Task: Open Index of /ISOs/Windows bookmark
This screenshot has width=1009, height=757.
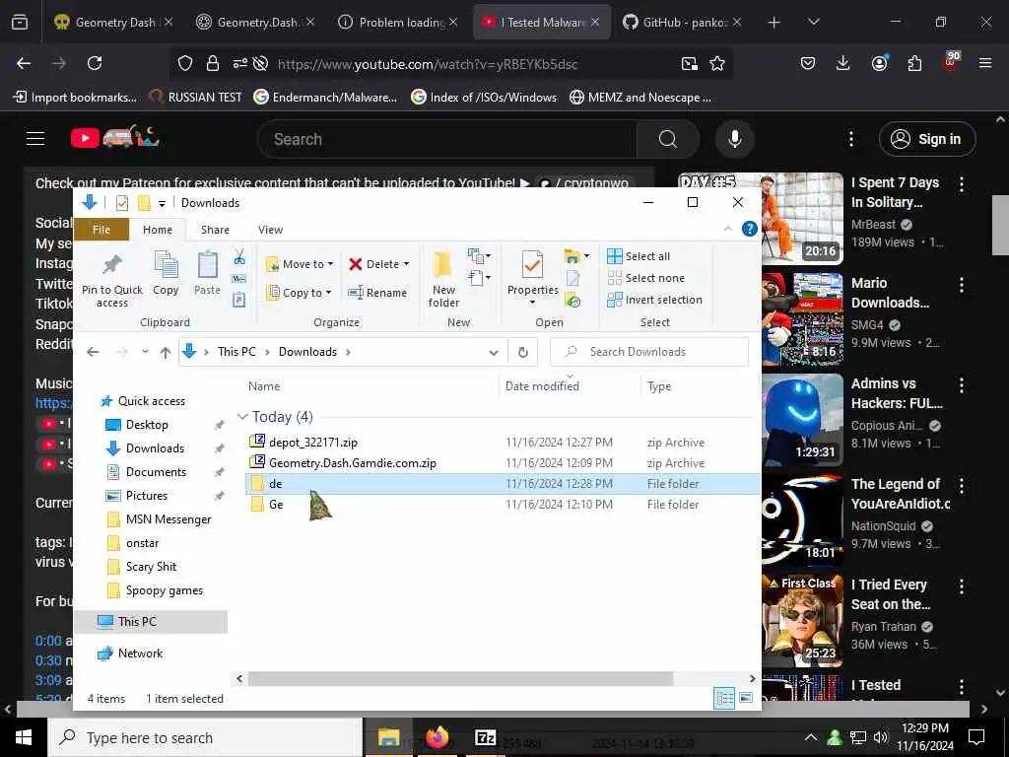Action: pyautogui.click(x=484, y=98)
